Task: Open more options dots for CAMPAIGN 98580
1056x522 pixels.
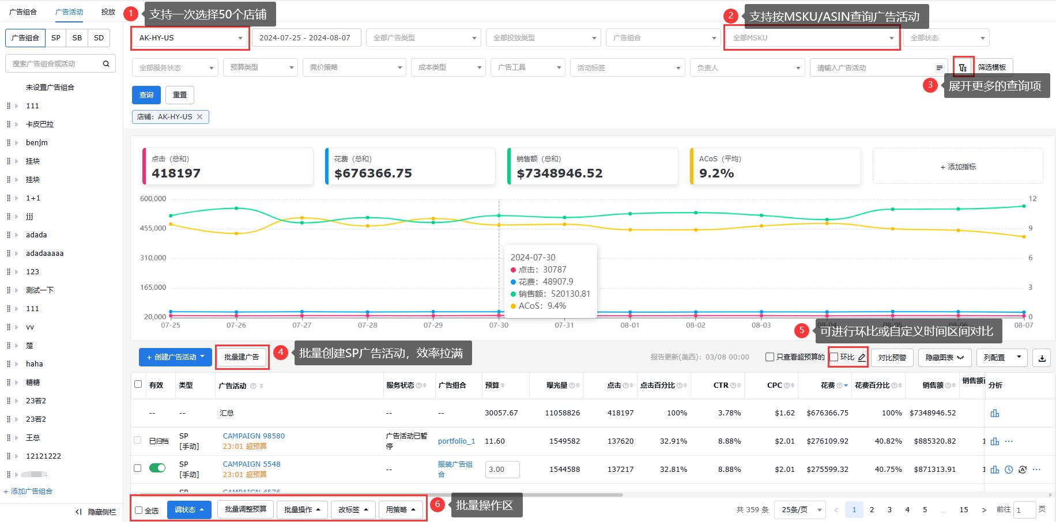Action: (x=1009, y=441)
